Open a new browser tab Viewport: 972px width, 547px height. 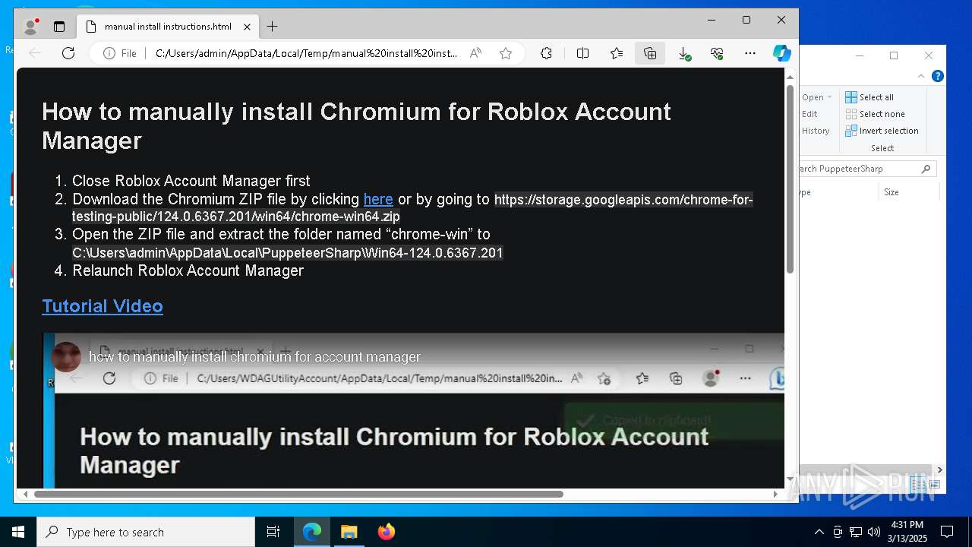(x=272, y=27)
